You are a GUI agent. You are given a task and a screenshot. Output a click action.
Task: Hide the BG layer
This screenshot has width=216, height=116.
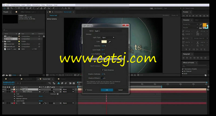[x=3, y=103]
